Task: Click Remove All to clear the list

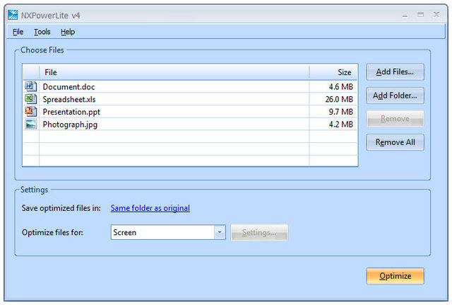Action: pos(395,142)
